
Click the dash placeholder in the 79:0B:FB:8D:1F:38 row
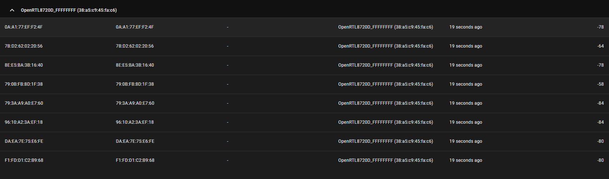pos(228,84)
